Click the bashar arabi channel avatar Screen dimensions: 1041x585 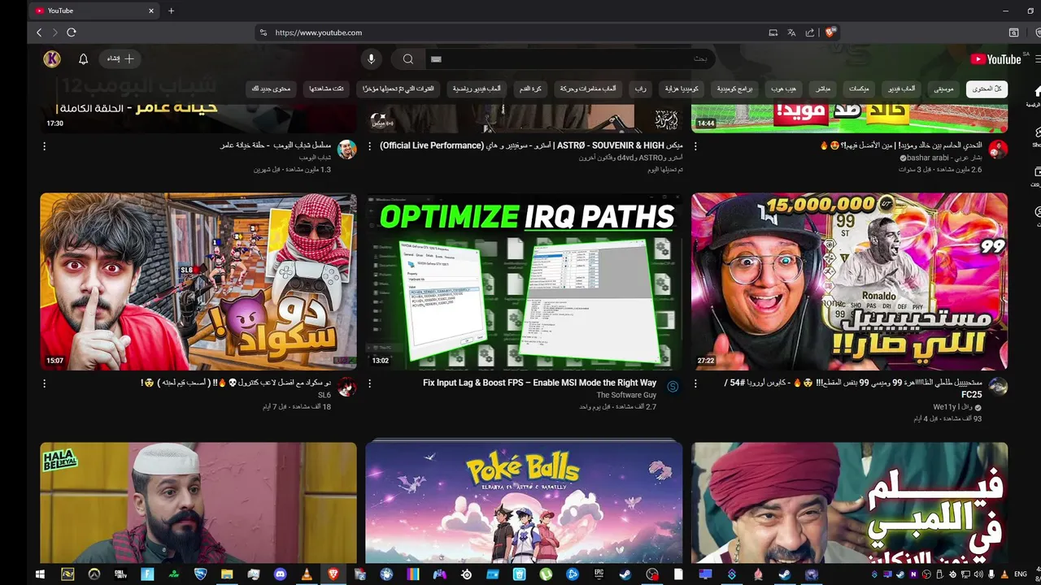point(998,149)
